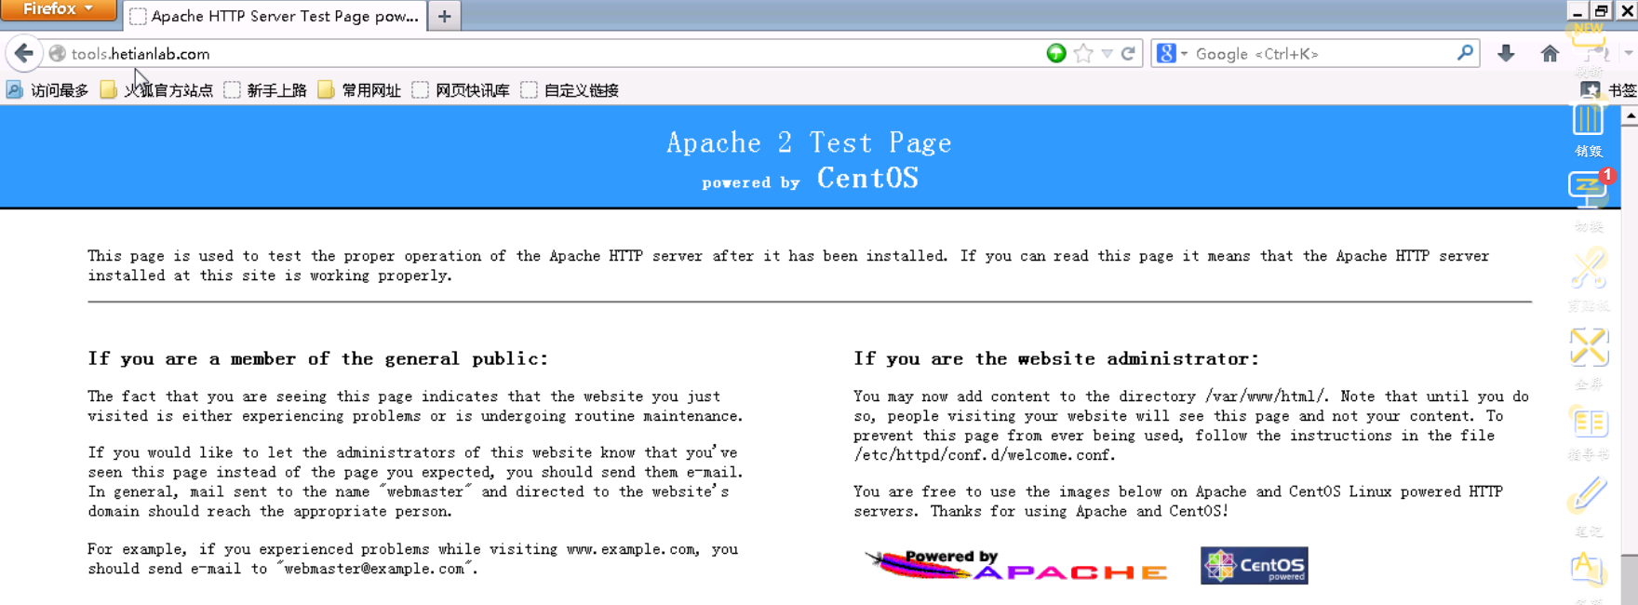Reload the current page
Image resolution: width=1638 pixels, height=605 pixels.
(1129, 53)
